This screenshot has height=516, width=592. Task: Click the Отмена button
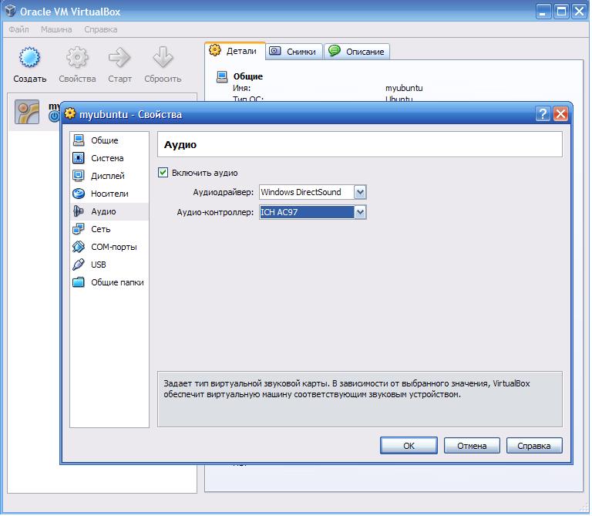click(x=472, y=446)
